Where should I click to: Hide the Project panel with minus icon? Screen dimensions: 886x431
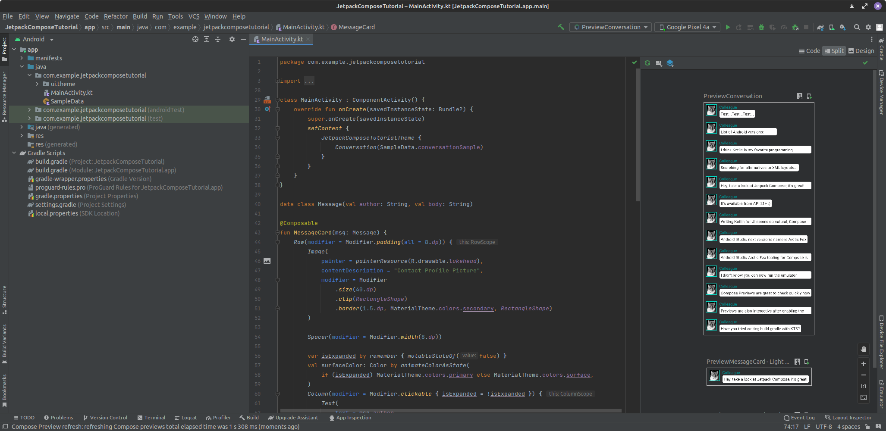(243, 39)
